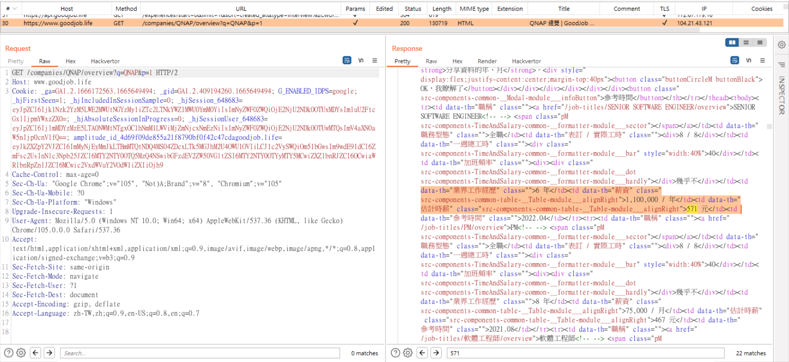Screen dimensions: 789x362
Task: Click the highlighted 571 match in Response
Action: point(692,209)
